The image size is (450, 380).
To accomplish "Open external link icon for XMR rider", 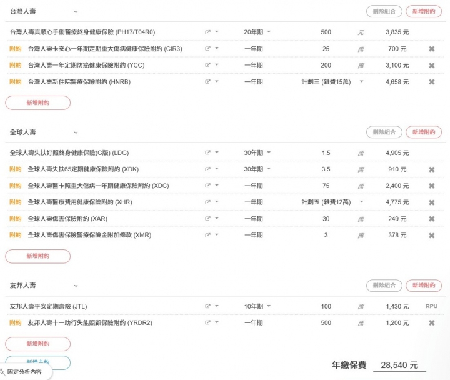I will [207, 236].
